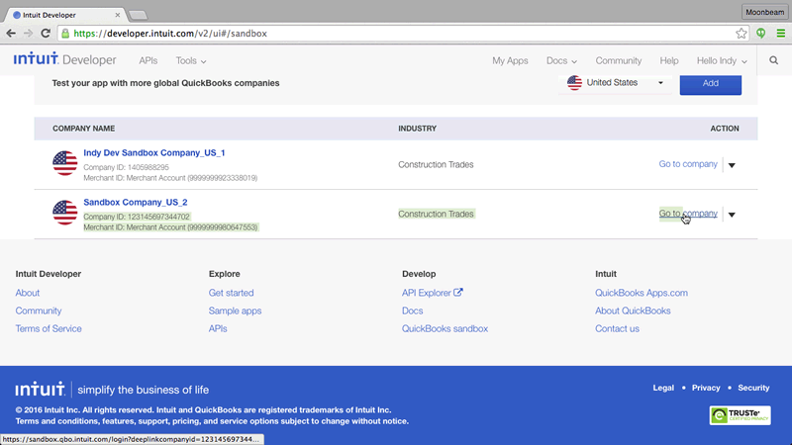Viewport: 792px width, 445px height.
Task: Open the Terms of Service link
Action: click(49, 328)
